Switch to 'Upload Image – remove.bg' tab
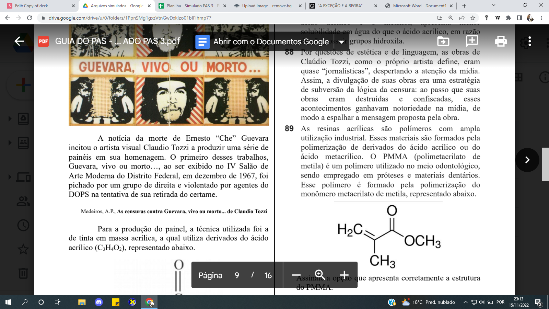Viewport: 549px width, 309px height. pyautogui.click(x=267, y=6)
